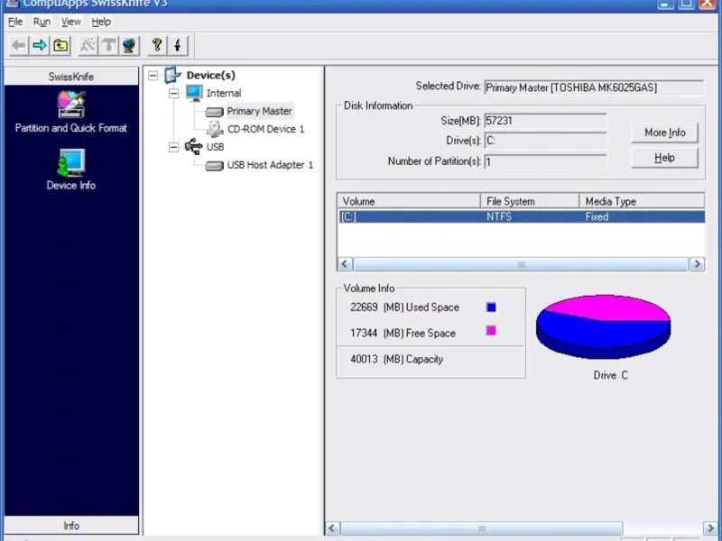
Task: Select the Info sidebar tab
Action: [x=71, y=526]
